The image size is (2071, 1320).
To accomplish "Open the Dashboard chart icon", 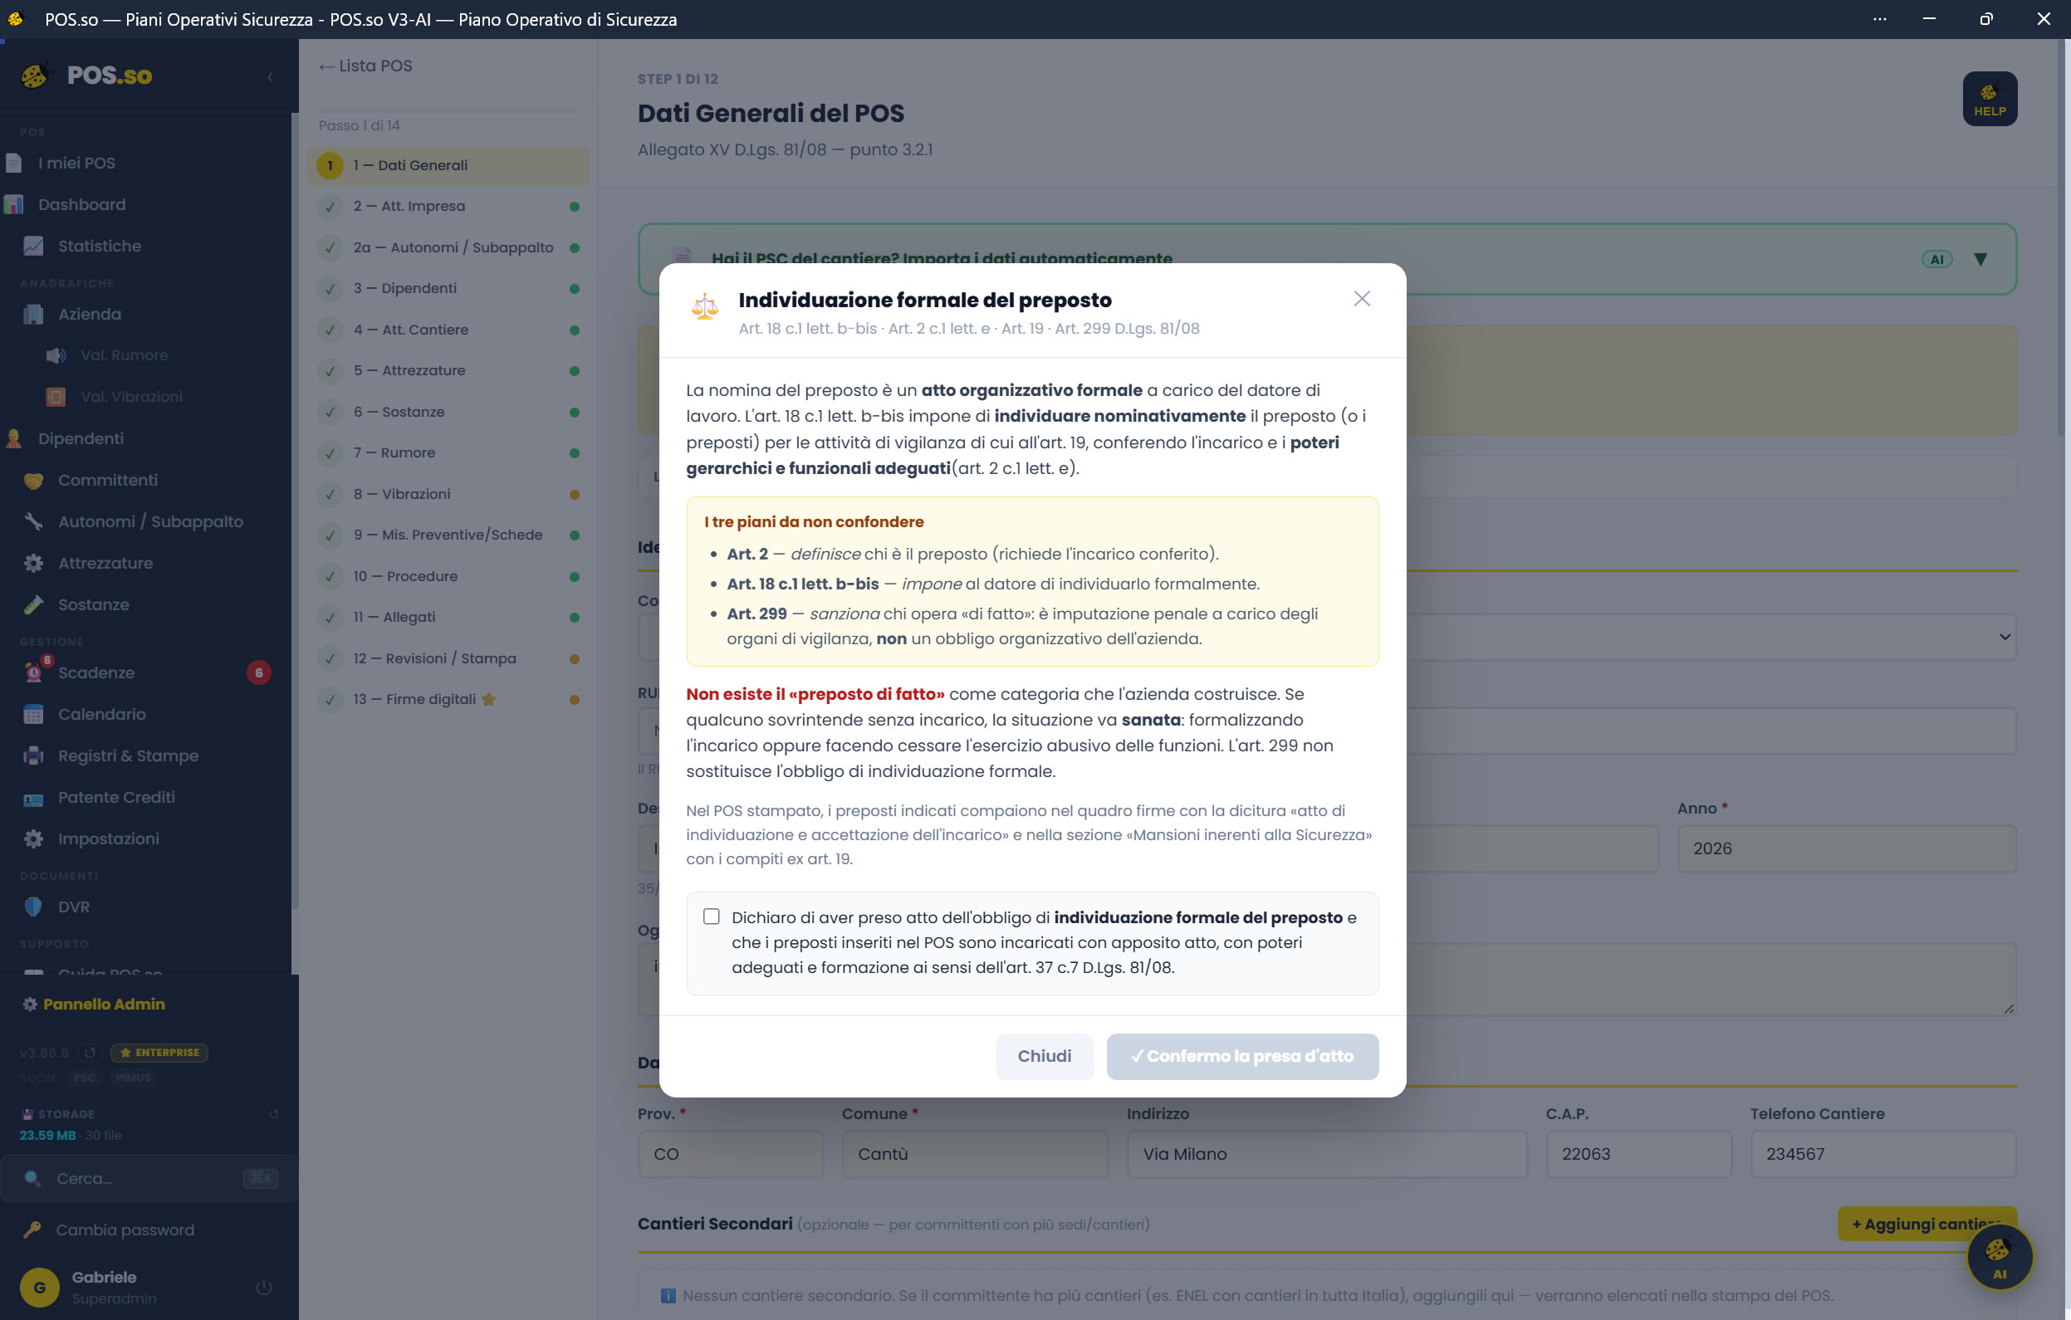I will tap(14, 203).
